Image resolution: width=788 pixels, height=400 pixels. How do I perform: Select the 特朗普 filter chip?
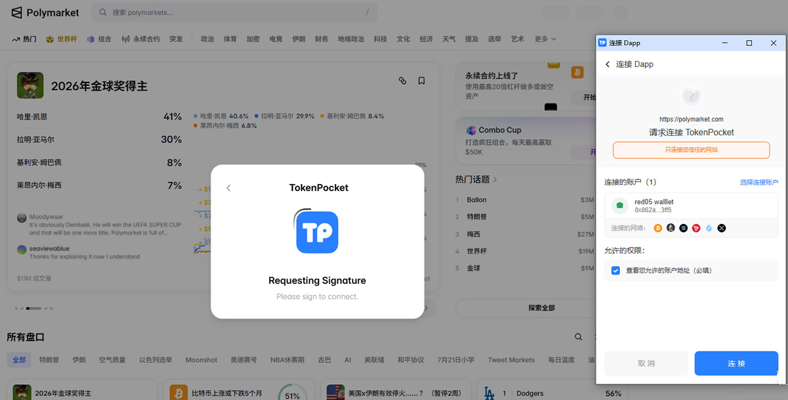pyautogui.click(x=49, y=360)
